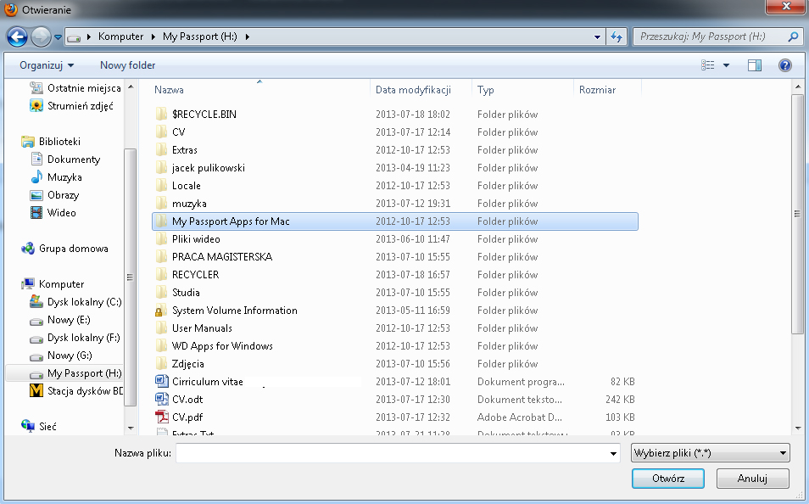Open the Wybierz pliki (*.*) filter dropdown

(x=710, y=453)
